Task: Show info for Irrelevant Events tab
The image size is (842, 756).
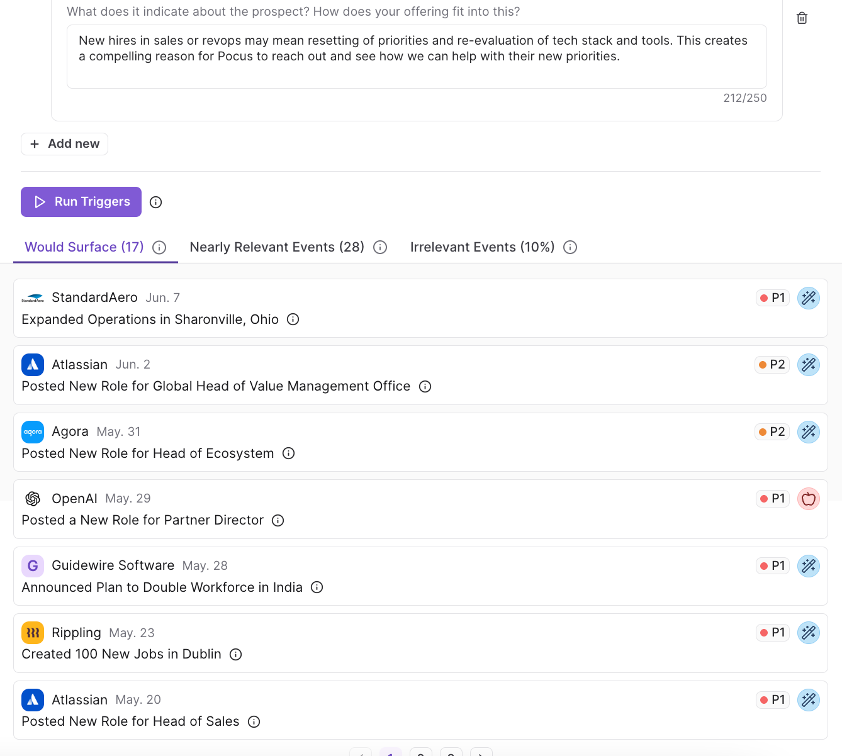Action: [570, 247]
